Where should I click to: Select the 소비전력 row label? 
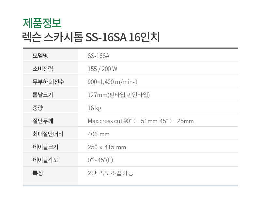click(43, 69)
